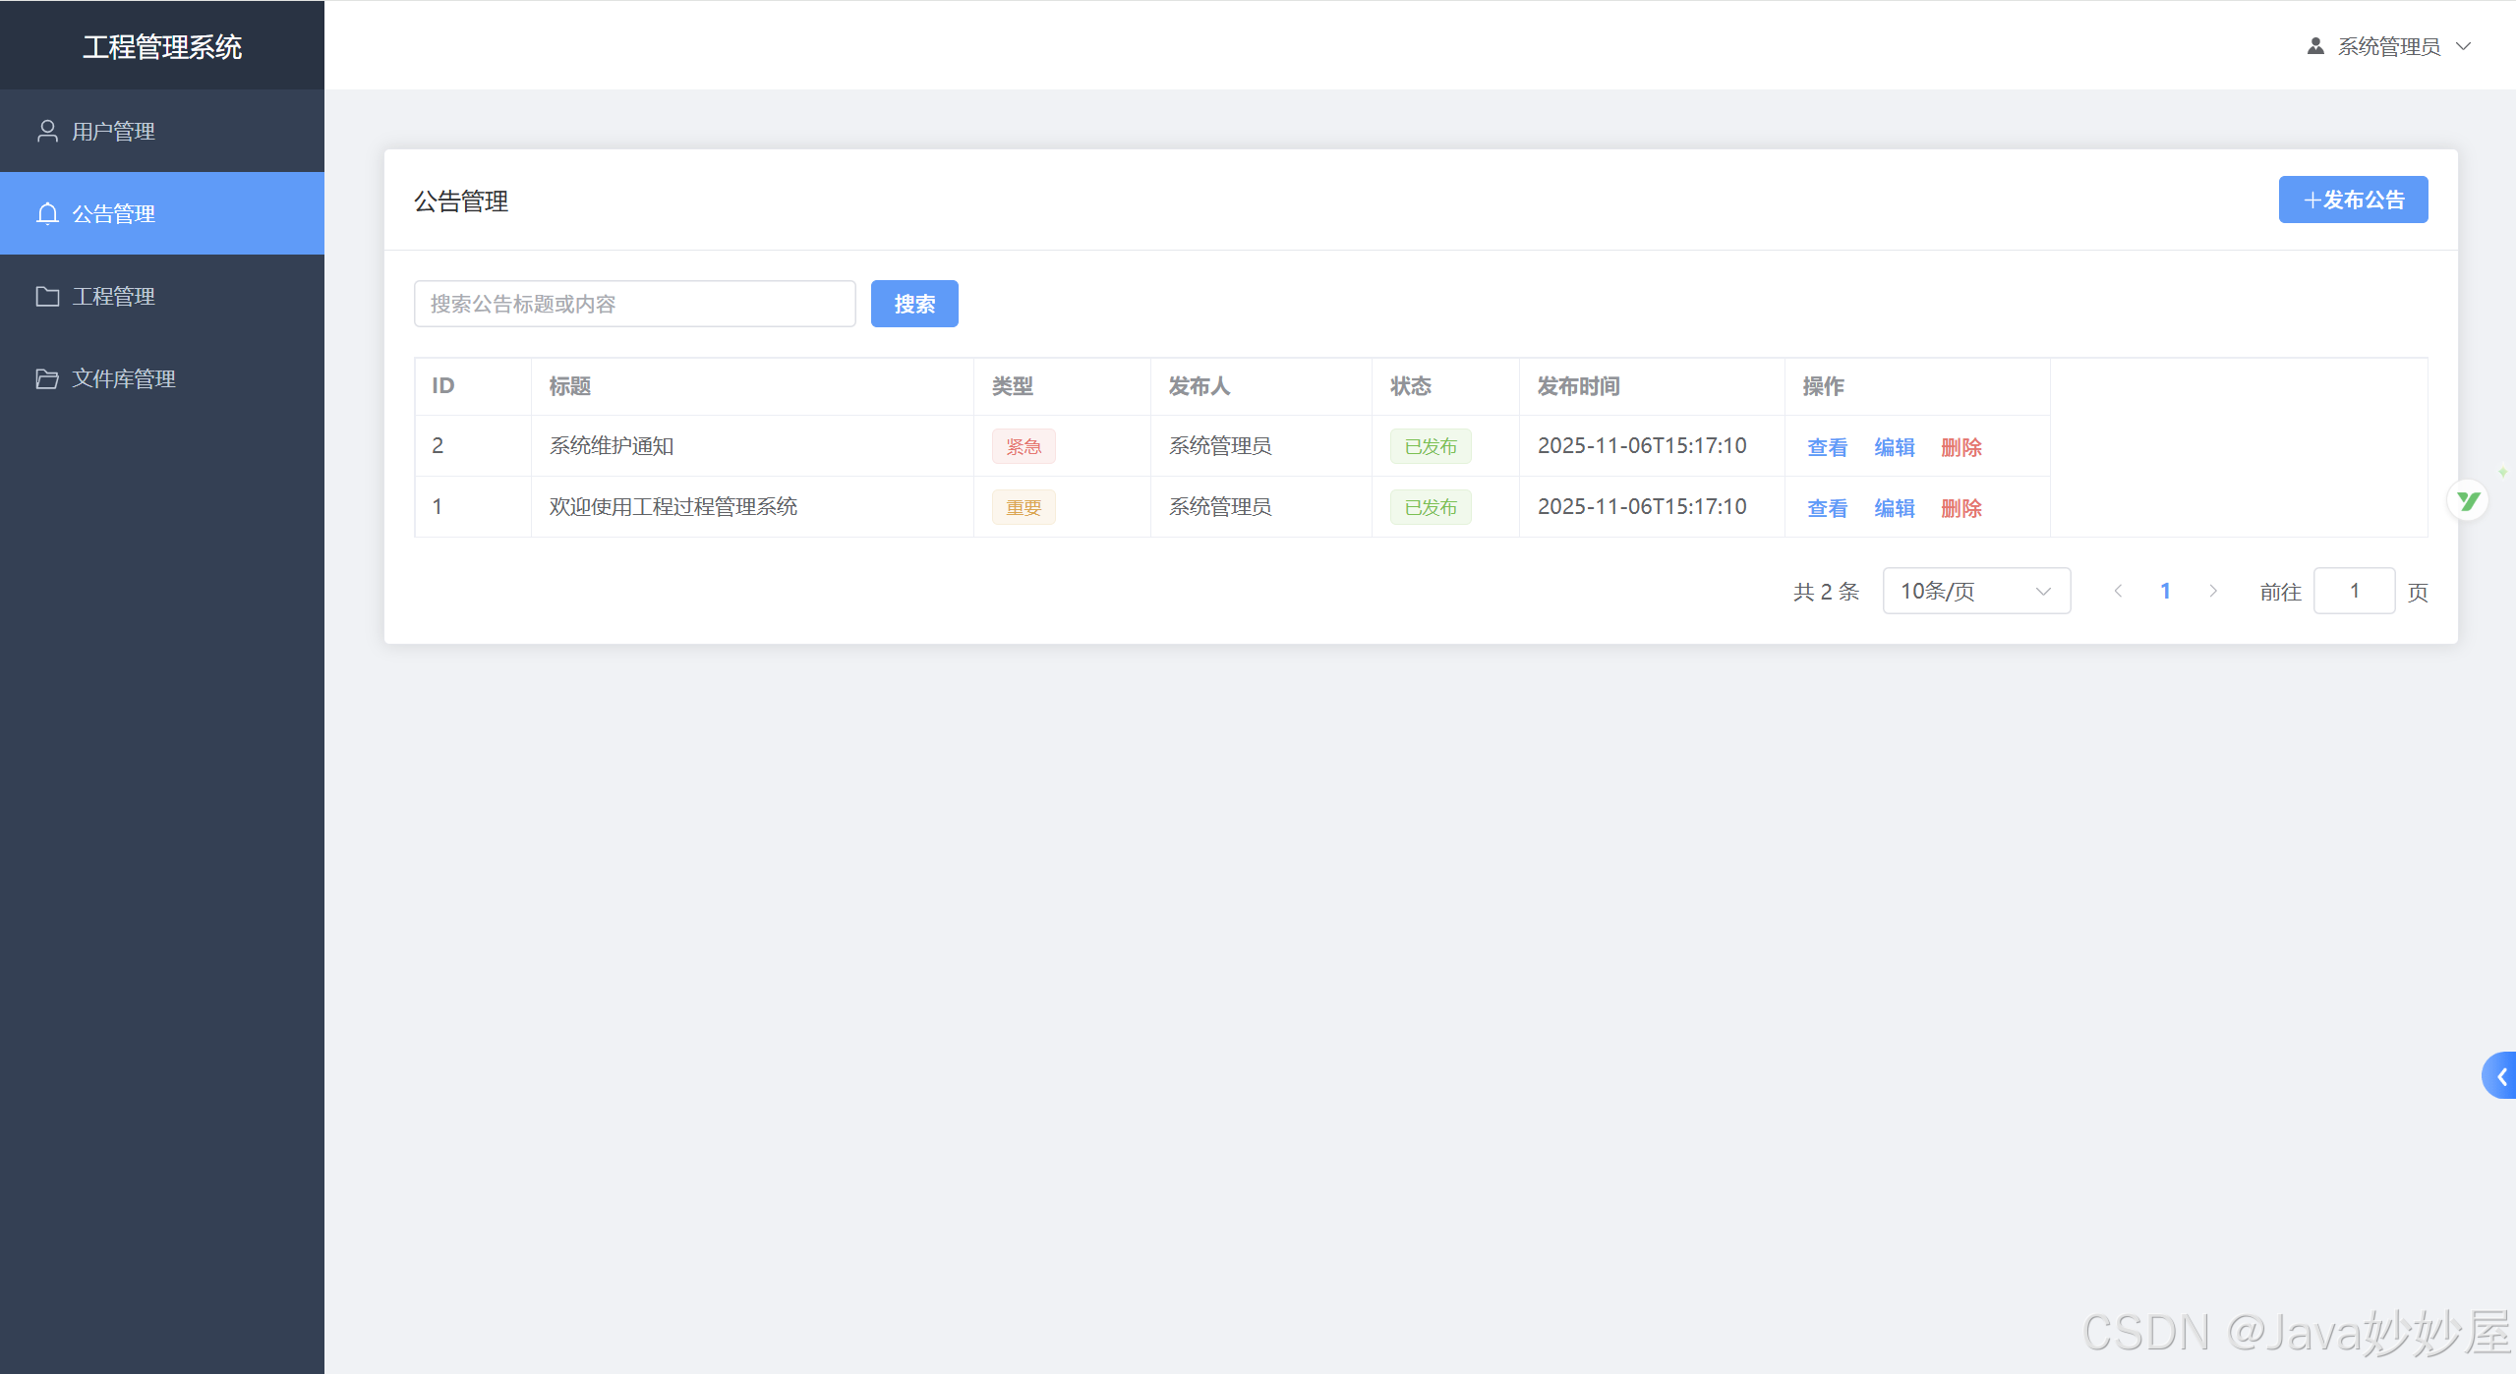Viewport: 2516px width, 1374px height.
Task: Open 文件库管理 in the sidebar
Action: tap(162, 378)
